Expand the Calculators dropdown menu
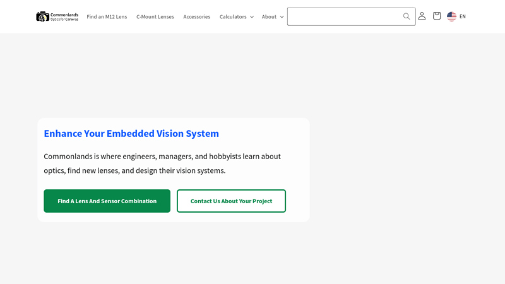The width and height of the screenshot is (505, 284). (x=236, y=17)
